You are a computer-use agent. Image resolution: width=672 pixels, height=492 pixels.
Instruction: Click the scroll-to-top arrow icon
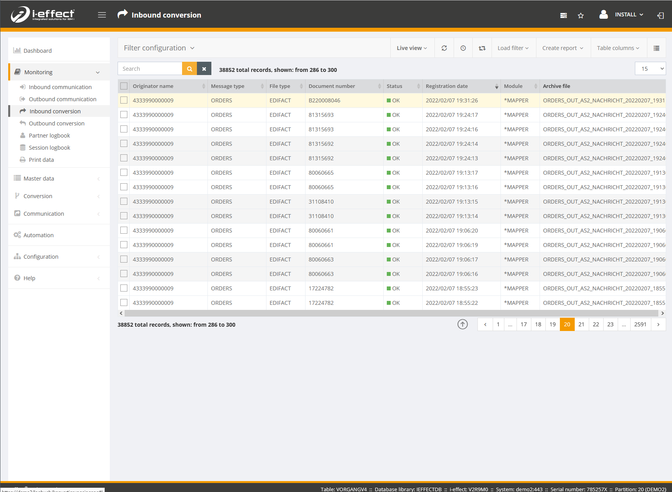pyautogui.click(x=463, y=324)
